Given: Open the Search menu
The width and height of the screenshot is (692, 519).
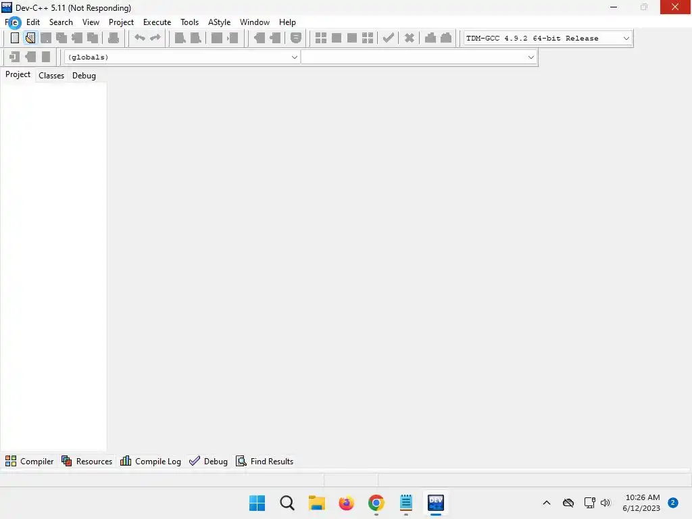Looking at the screenshot, I should [61, 22].
